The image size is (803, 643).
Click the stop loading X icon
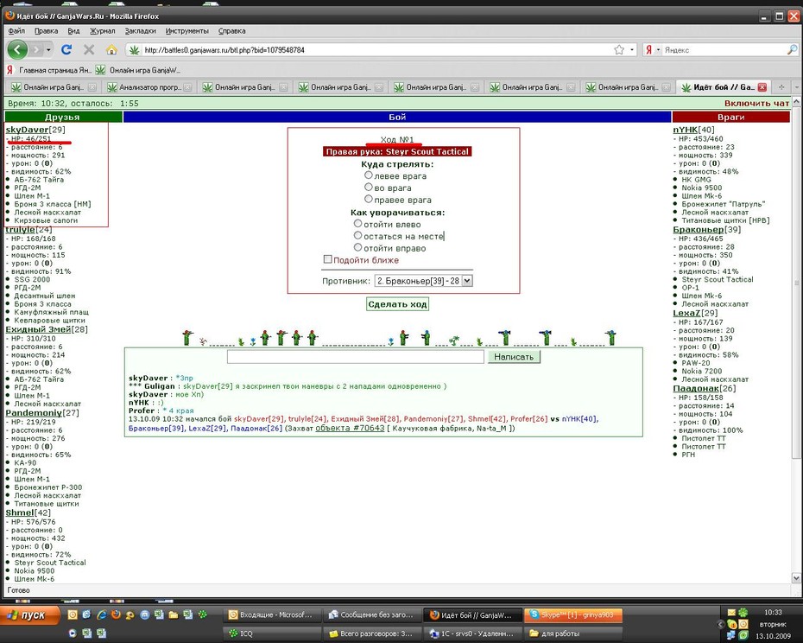89,50
